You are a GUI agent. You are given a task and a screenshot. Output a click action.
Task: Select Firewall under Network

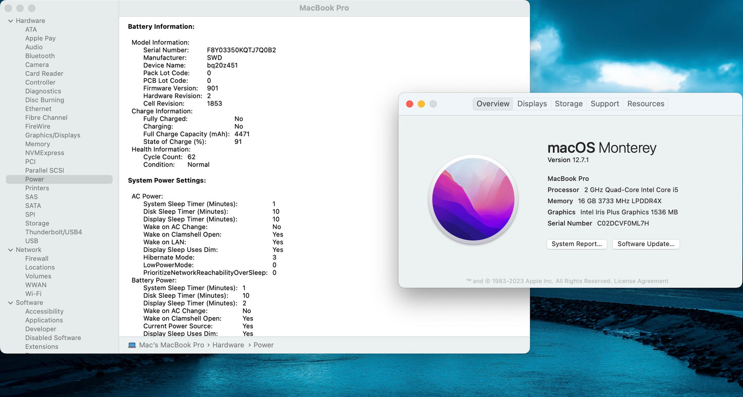pos(37,259)
